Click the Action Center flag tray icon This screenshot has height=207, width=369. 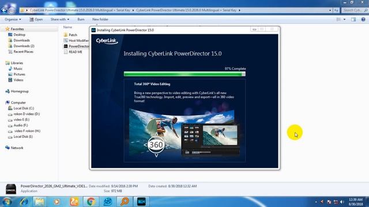click(x=329, y=202)
